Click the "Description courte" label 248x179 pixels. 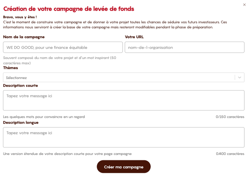tap(20, 86)
